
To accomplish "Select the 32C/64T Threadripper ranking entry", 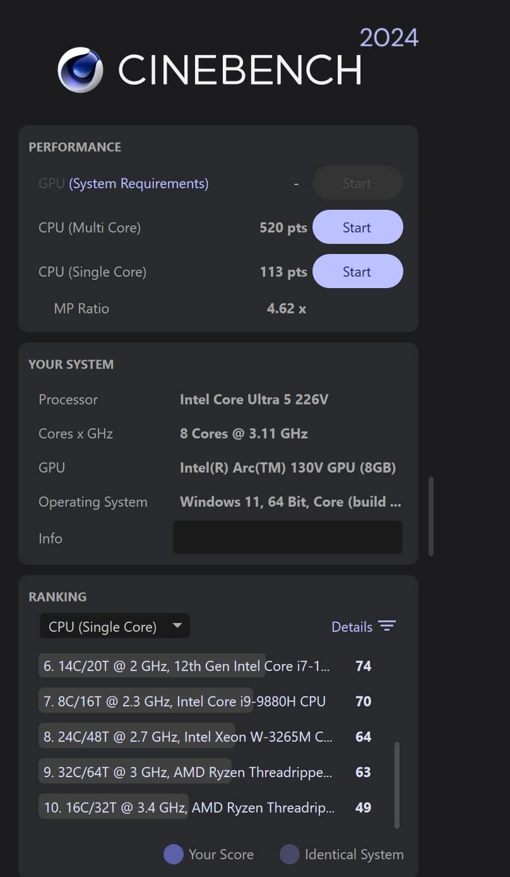I will pos(186,772).
